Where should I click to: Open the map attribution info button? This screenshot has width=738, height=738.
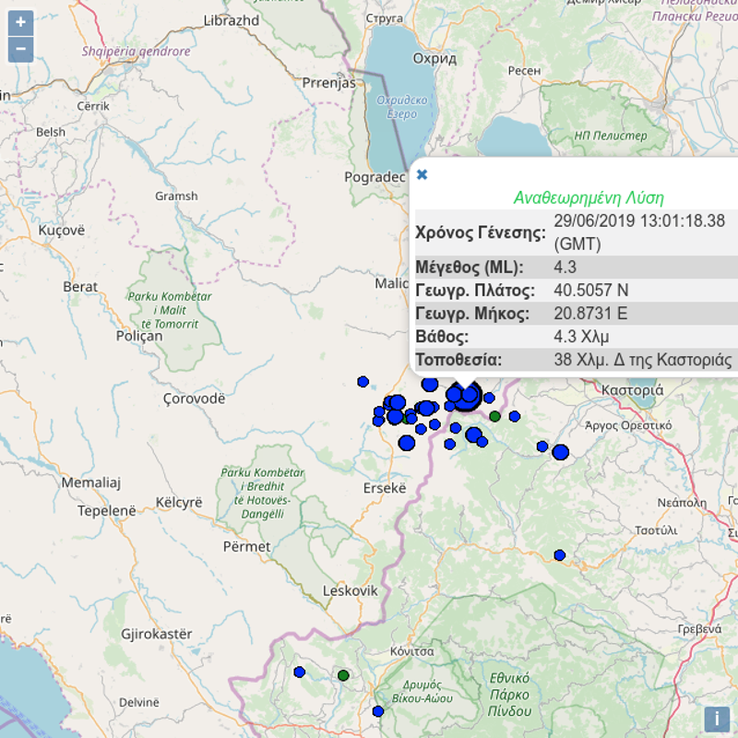(x=717, y=720)
